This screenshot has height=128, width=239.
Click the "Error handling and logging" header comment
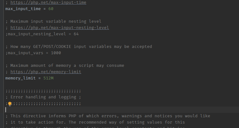click(x=43, y=97)
